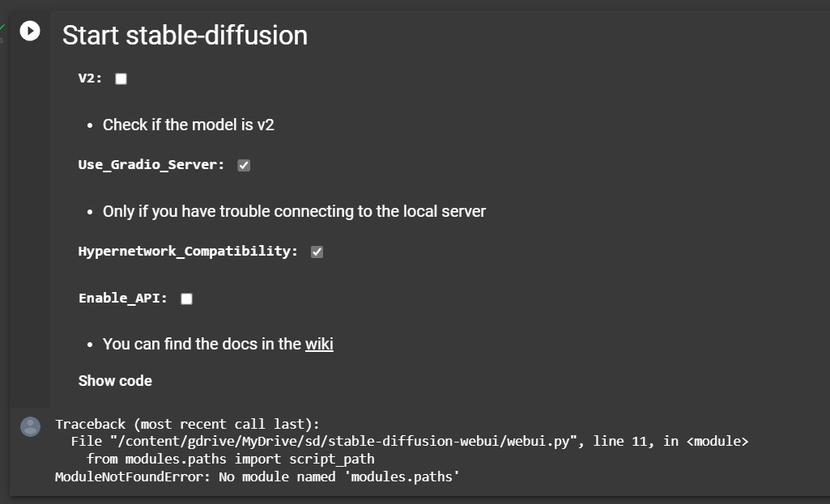Select the ModuleNotFoundError line
830x504 pixels.
tap(256, 476)
